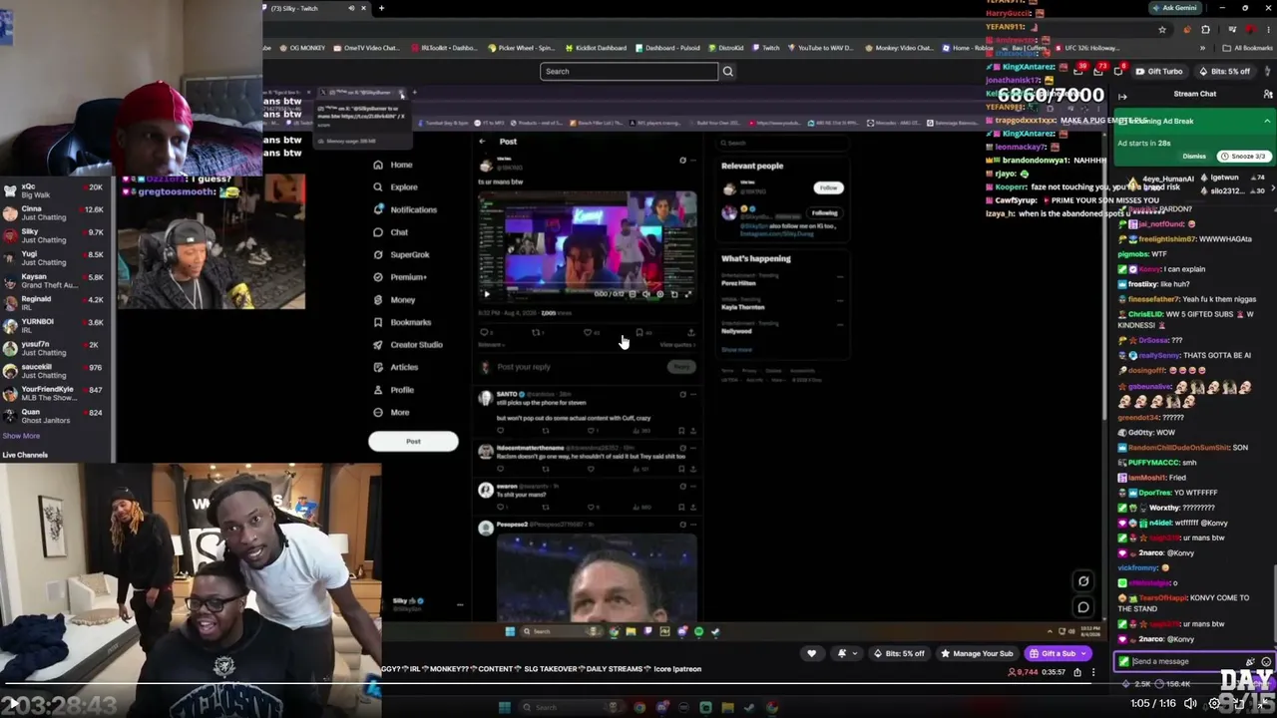Open the All Bookmarks folder
Screen dimensions: 1277x718
click(x=1247, y=48)
